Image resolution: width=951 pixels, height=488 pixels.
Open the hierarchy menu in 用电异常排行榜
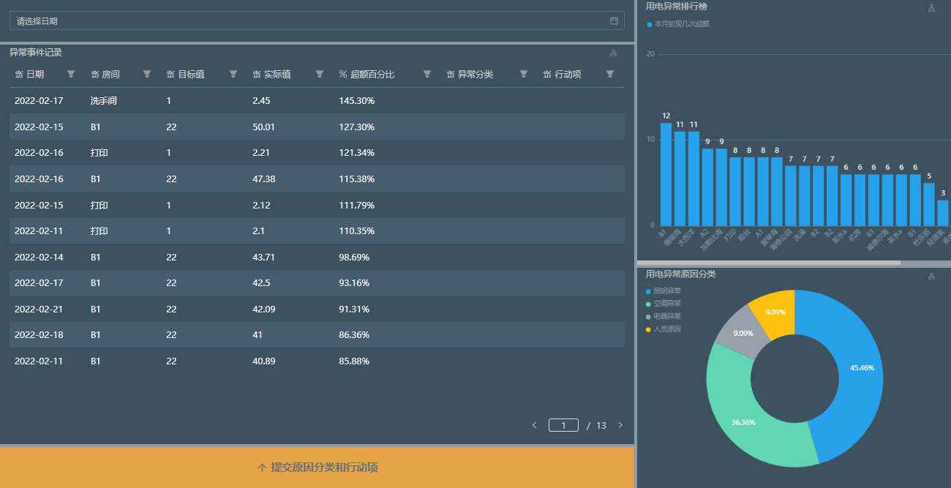point(931,8)
